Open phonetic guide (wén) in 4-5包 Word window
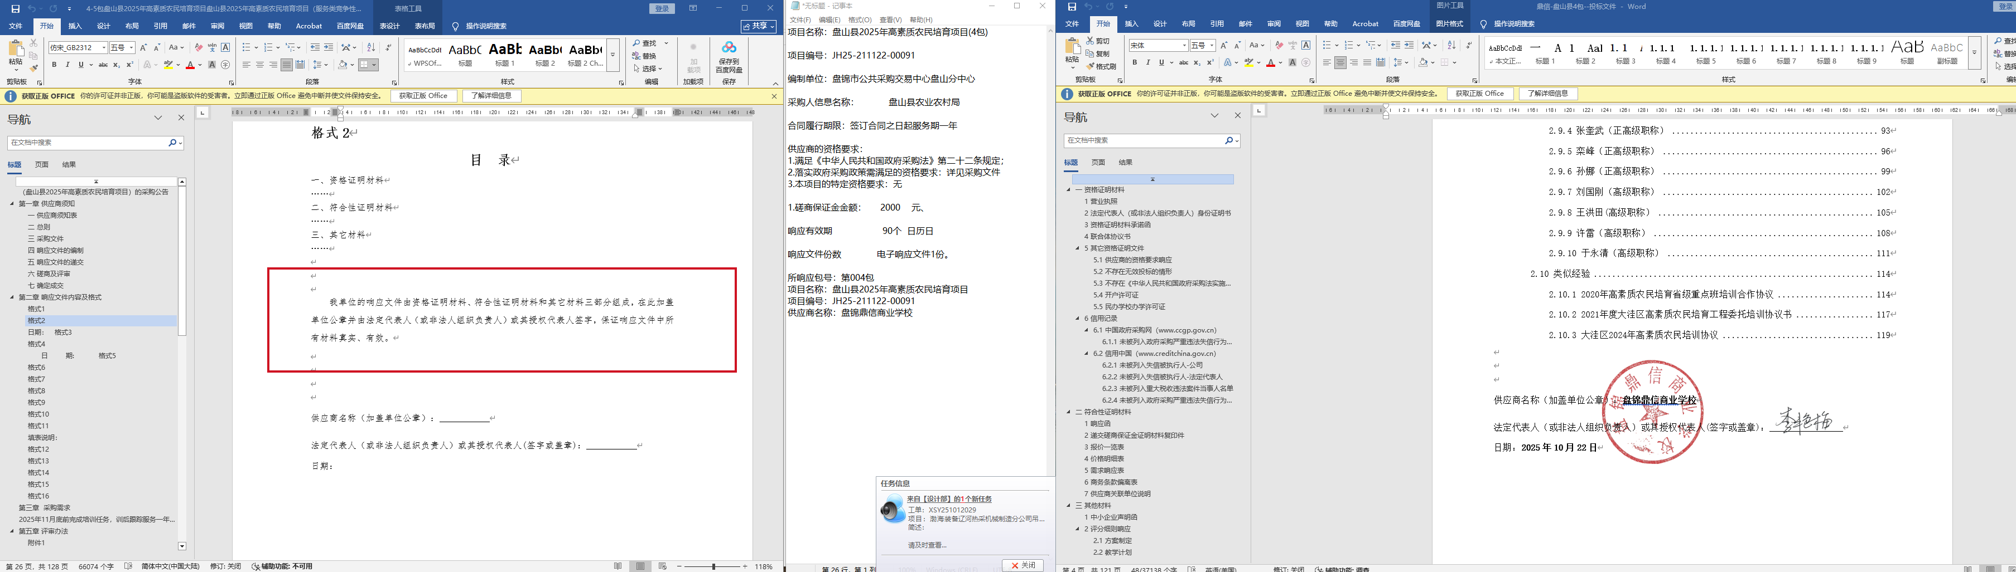 [x=212, y=48]
